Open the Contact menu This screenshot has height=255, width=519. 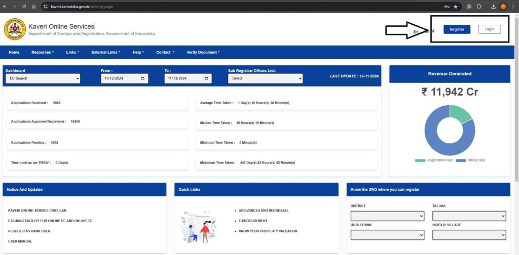(165, 52)
